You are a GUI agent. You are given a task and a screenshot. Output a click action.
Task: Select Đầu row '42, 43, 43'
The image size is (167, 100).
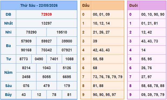click(101, 50)
